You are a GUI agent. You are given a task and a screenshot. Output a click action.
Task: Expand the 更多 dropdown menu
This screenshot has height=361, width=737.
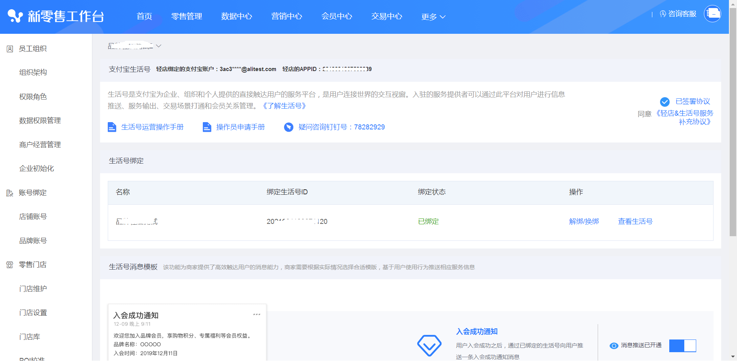click(x=433, y=17)
